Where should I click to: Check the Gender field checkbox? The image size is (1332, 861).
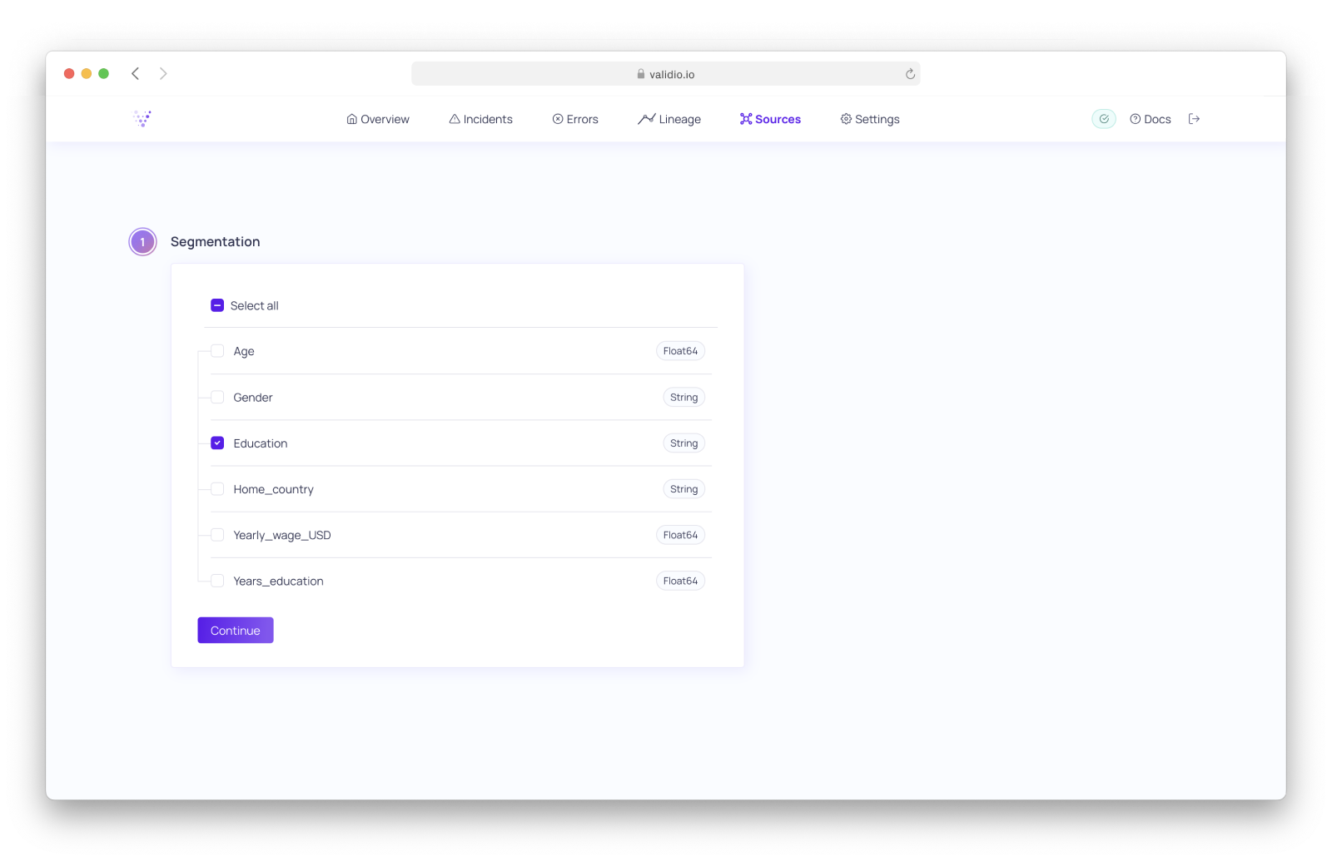[217, 397]
